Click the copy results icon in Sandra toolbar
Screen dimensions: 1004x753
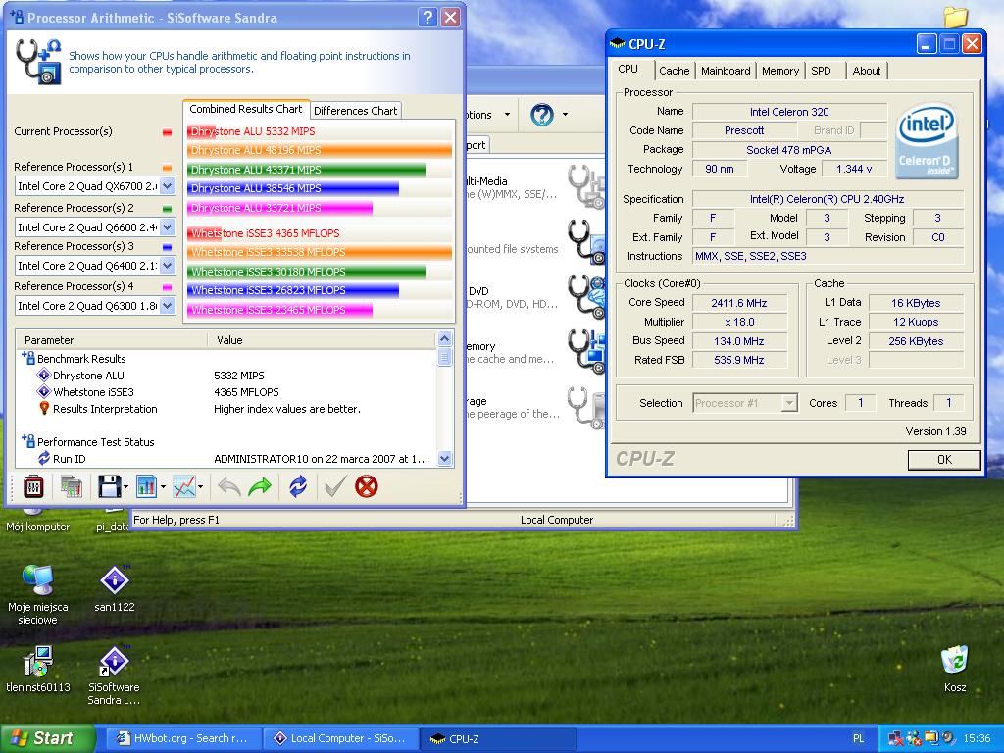pos(72,487)
